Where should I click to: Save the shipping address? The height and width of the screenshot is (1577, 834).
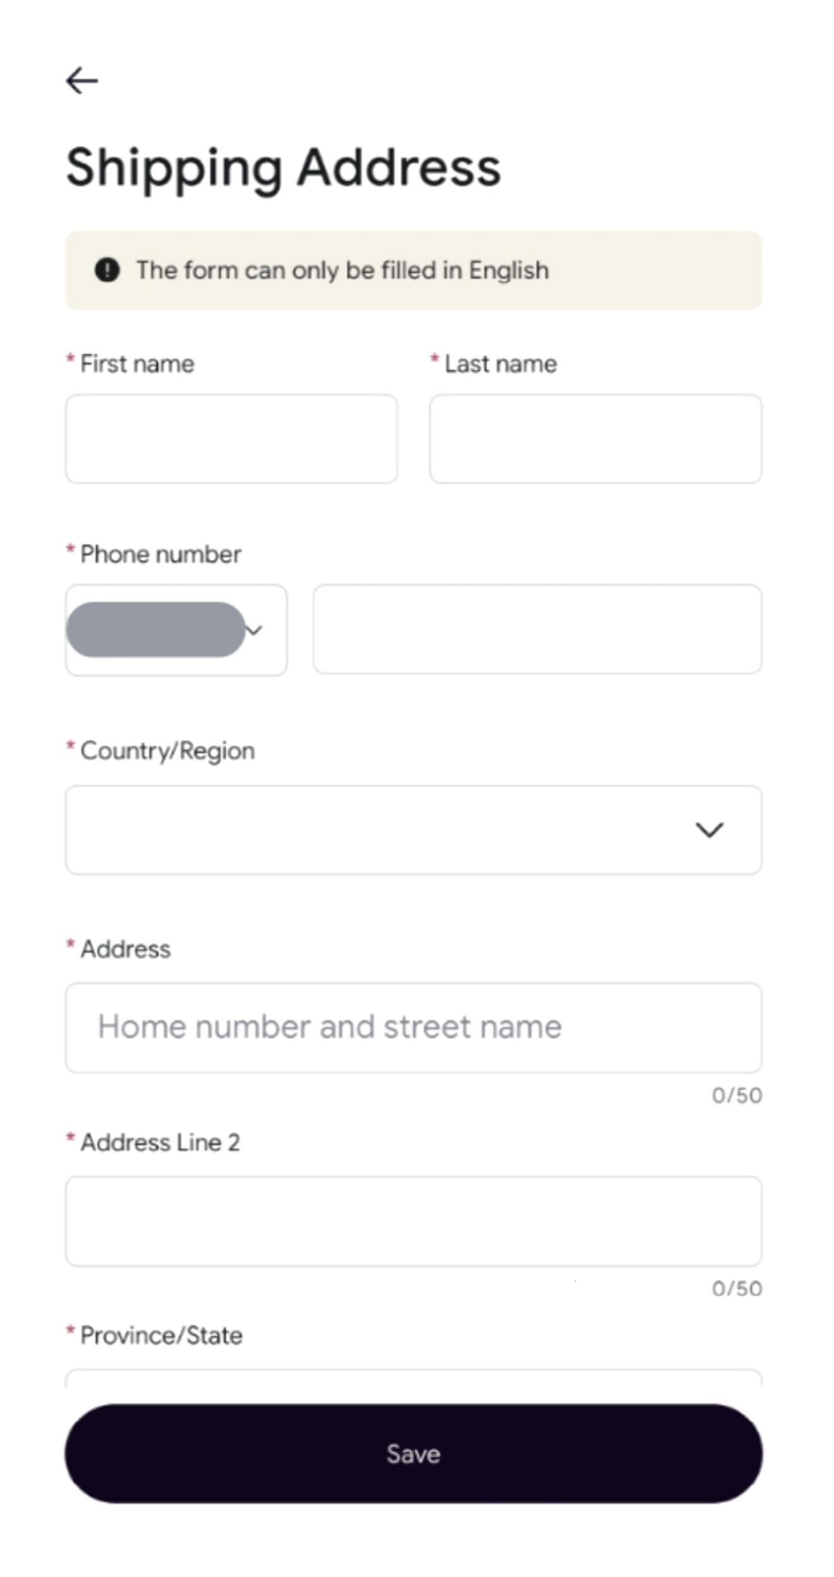[x=414, y=1454]
